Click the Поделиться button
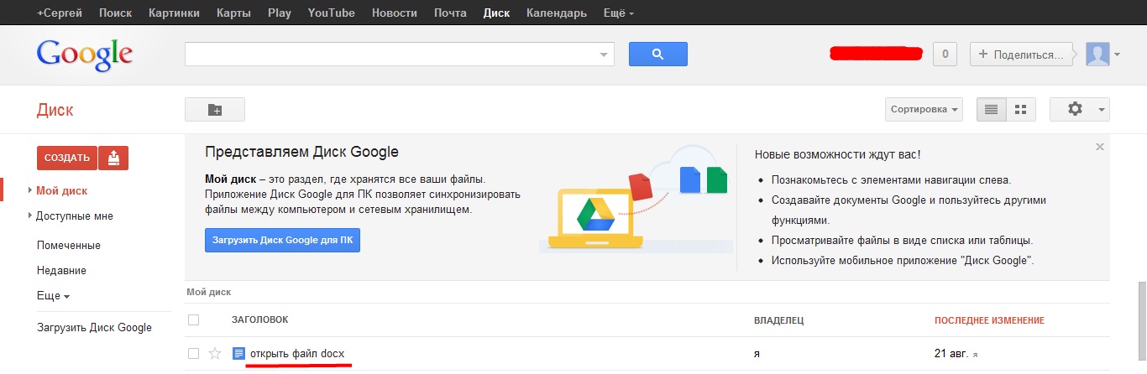The width and height of the screenshot is (1147, 374). 1023,55
